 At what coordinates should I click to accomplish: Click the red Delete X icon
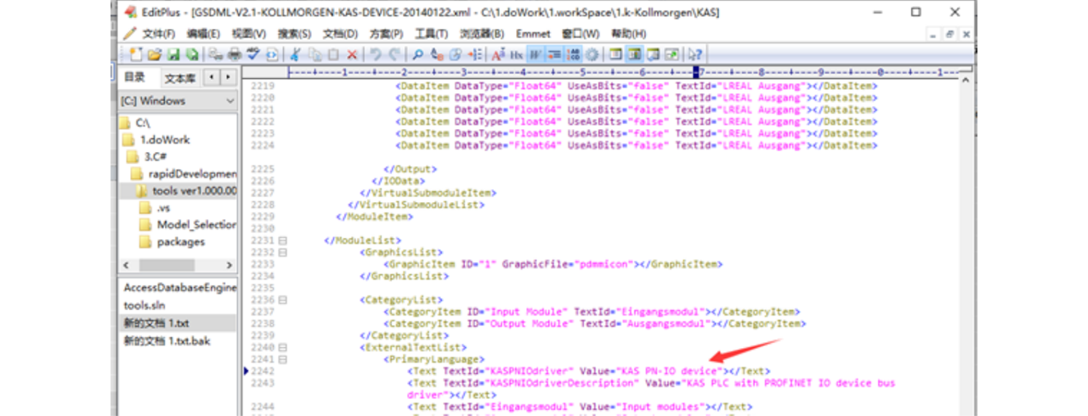pos(352,54)
